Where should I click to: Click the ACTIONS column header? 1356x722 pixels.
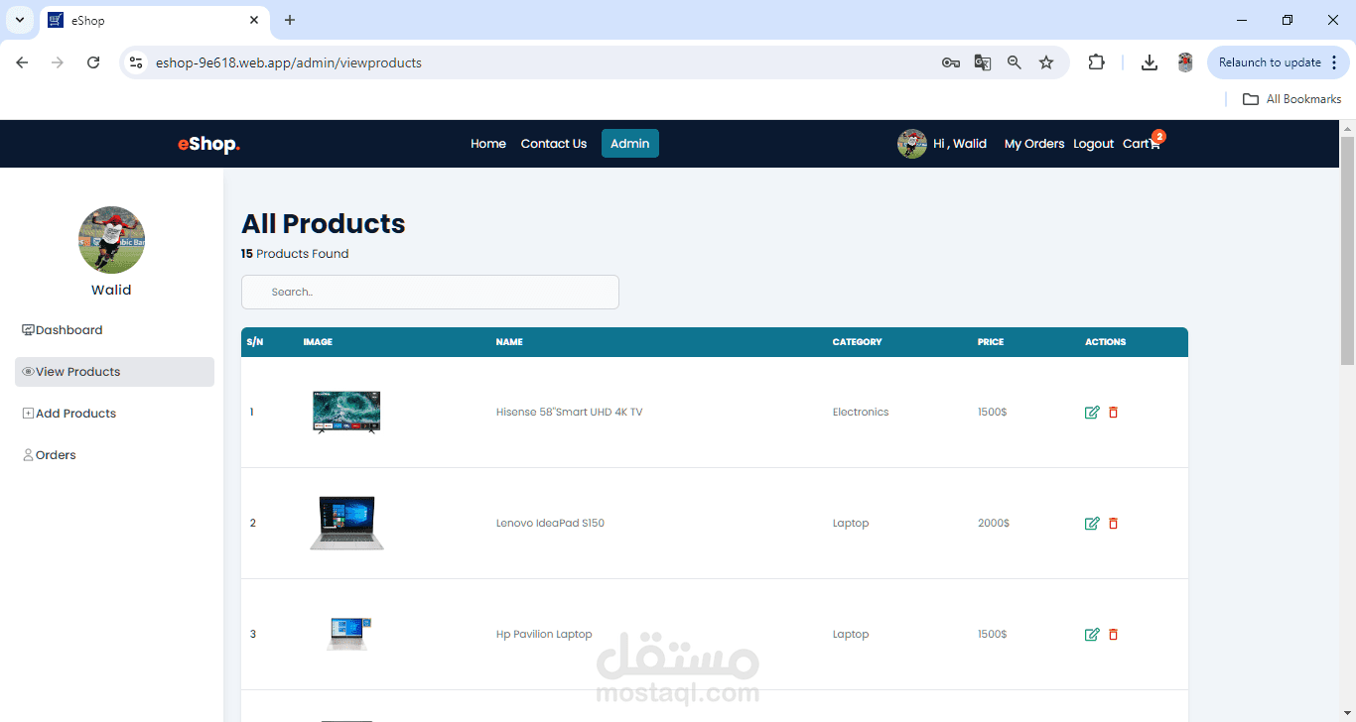click(1105, 342)
